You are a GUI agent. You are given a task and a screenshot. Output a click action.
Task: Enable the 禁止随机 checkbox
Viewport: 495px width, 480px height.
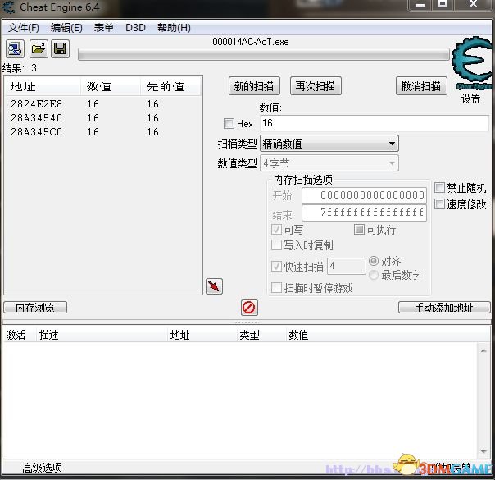pos(439,188)
